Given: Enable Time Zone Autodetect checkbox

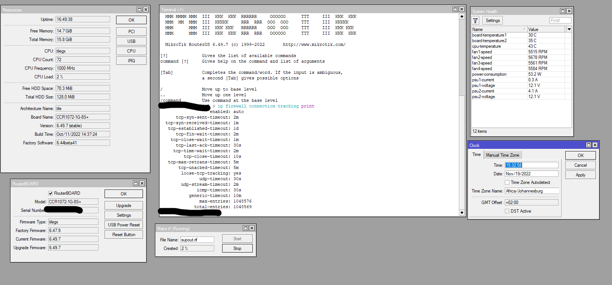Looking at the screenshot, I should pos(507,182).
